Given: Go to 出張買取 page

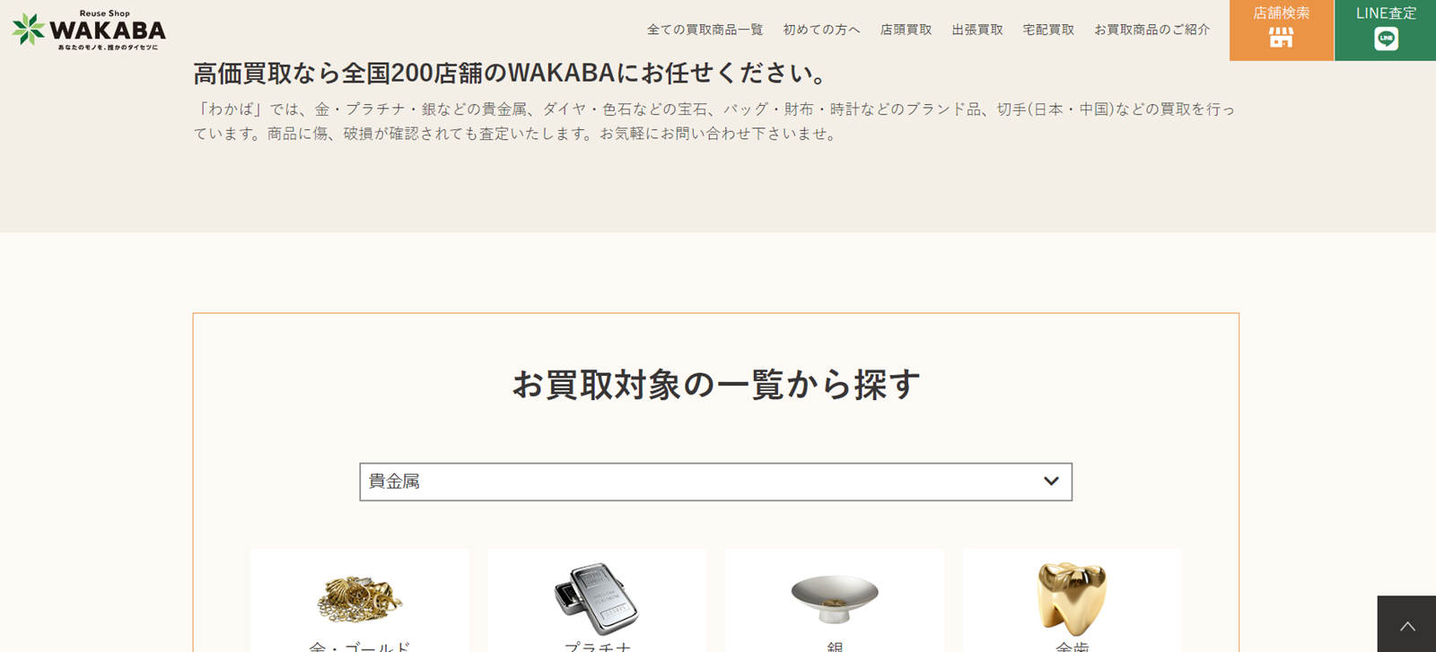Looking at the screenshot, I should (977, 30).
